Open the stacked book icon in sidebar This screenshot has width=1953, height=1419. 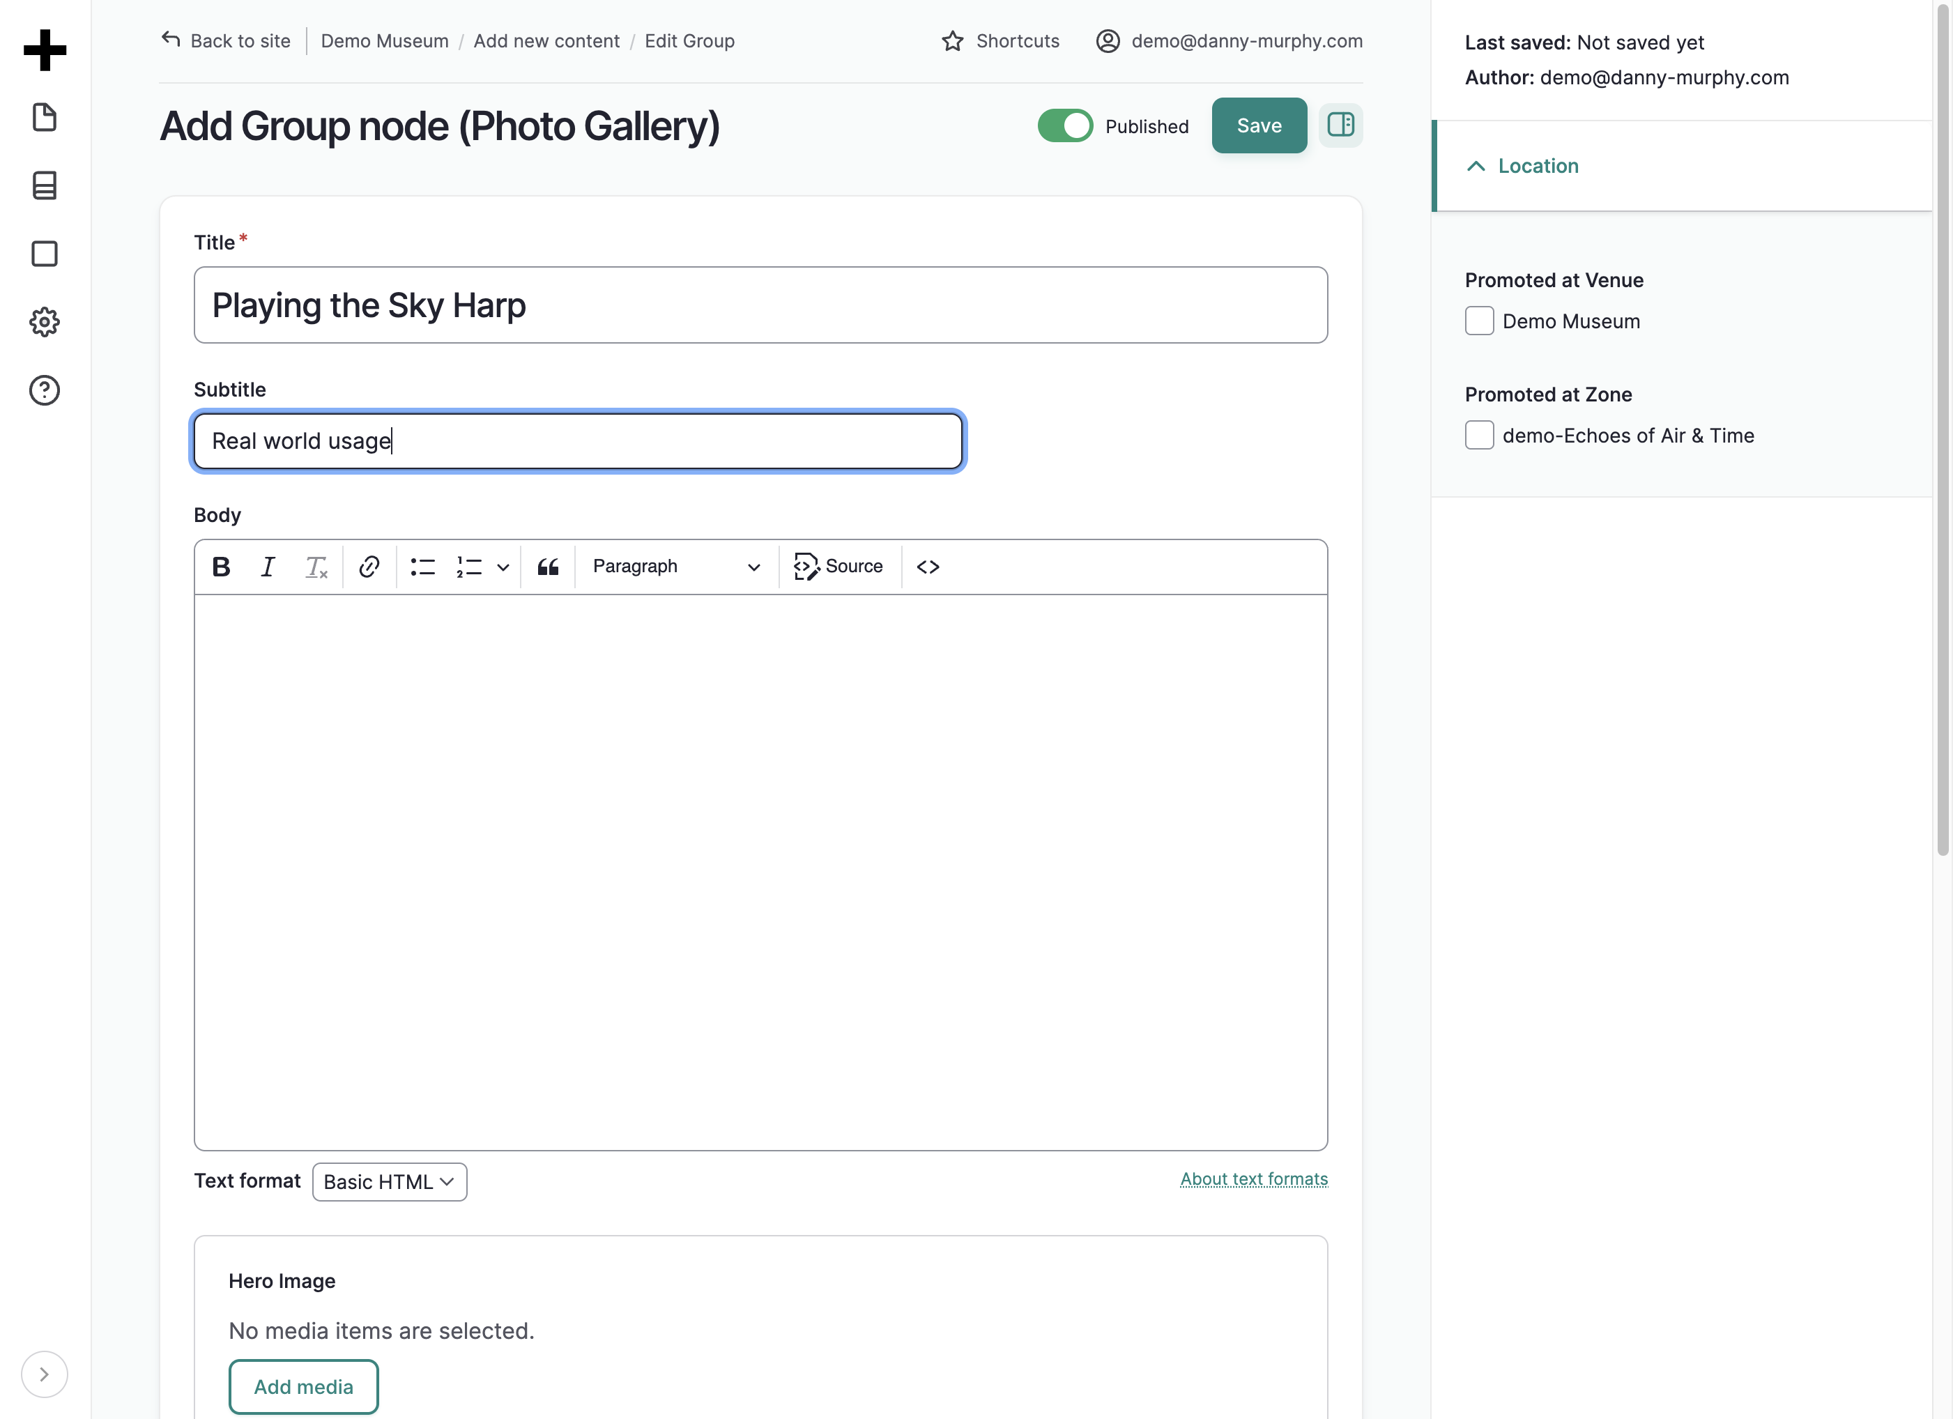(45, 185)
